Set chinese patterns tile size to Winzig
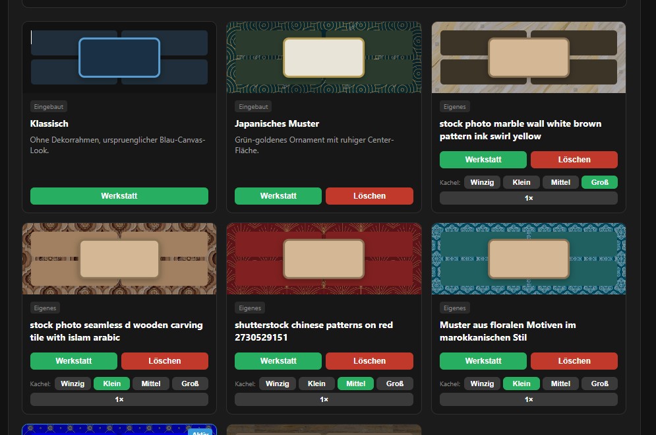The width and height of the screenshot is (656, 435). pyautogui.click(x=278, y=384)
